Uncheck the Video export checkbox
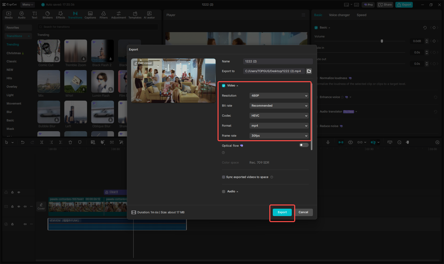 (x=223, y=85)
